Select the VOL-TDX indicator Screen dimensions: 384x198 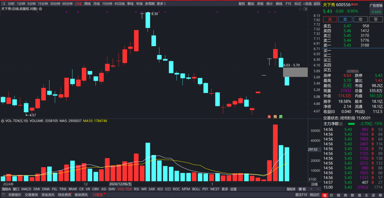125,189
